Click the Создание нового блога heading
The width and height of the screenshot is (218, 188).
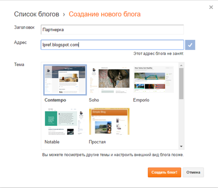(x=104, y=14)
